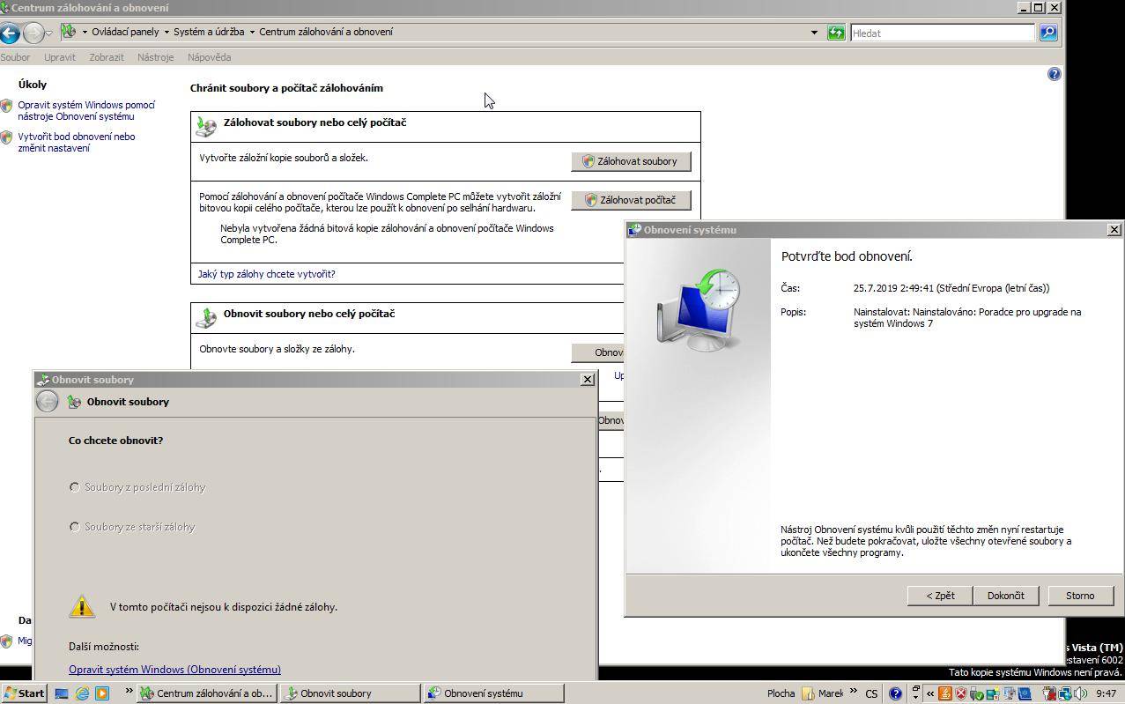This screenshot has height=704, width=1125.
Task: Click the safely remove hardware tray icon
Action: 977,693
